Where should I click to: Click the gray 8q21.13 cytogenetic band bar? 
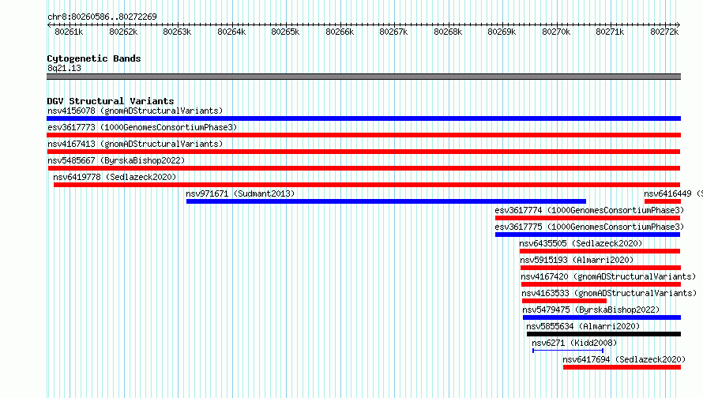(363, 77)
